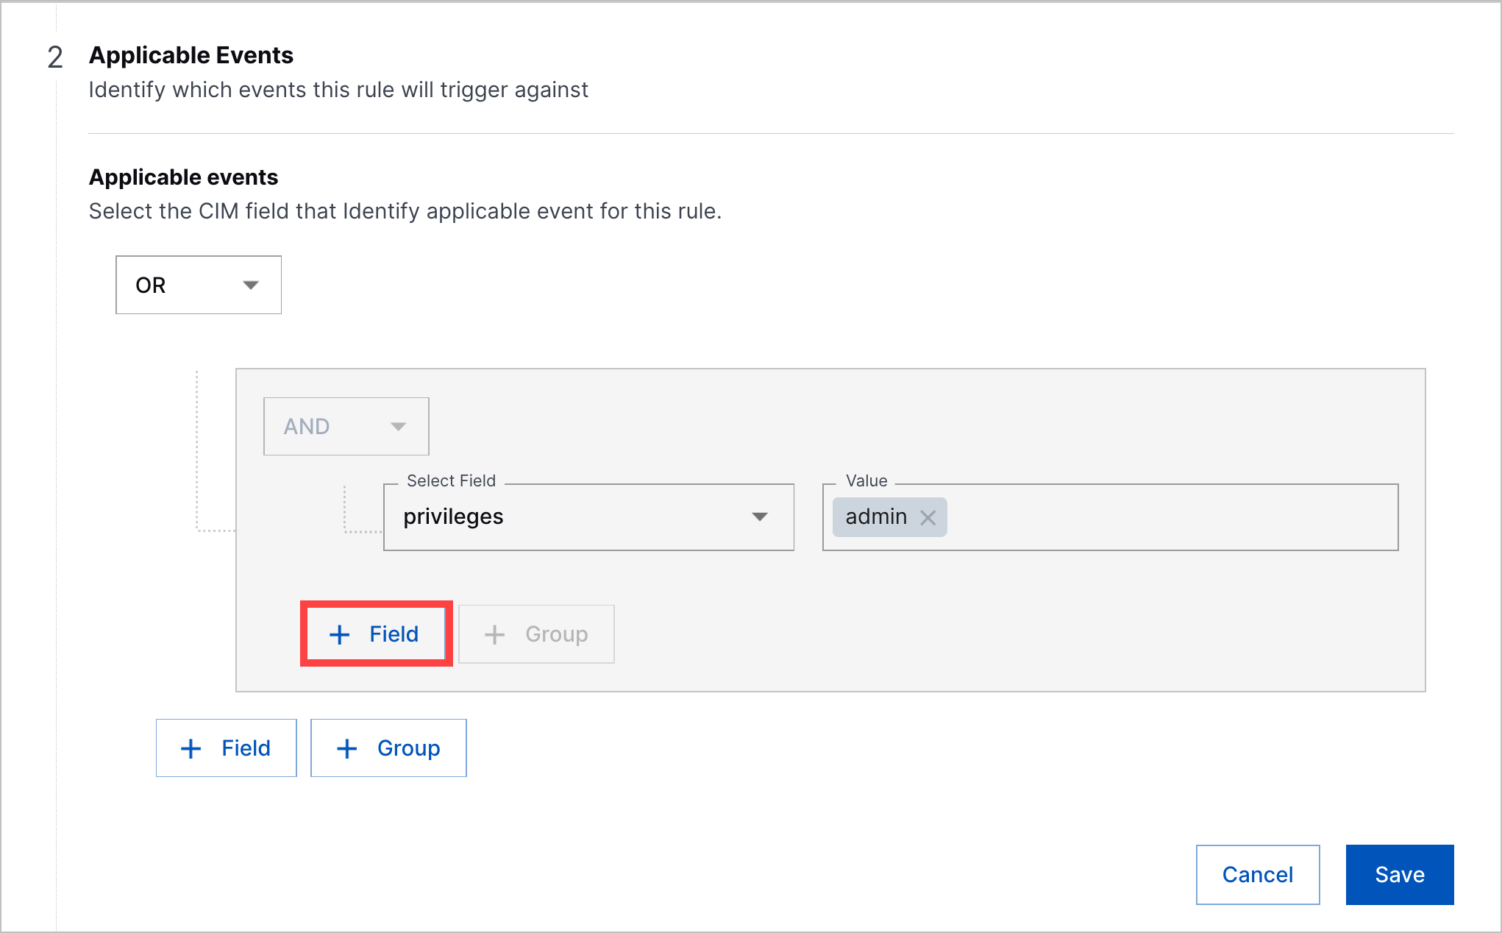Click the arrow on the privileges field selector
1502x933 pixels.
point(761,517)
